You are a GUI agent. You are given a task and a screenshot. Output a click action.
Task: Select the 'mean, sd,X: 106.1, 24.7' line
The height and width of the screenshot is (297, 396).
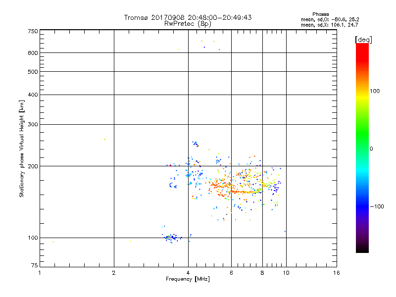tap(329, 25)
